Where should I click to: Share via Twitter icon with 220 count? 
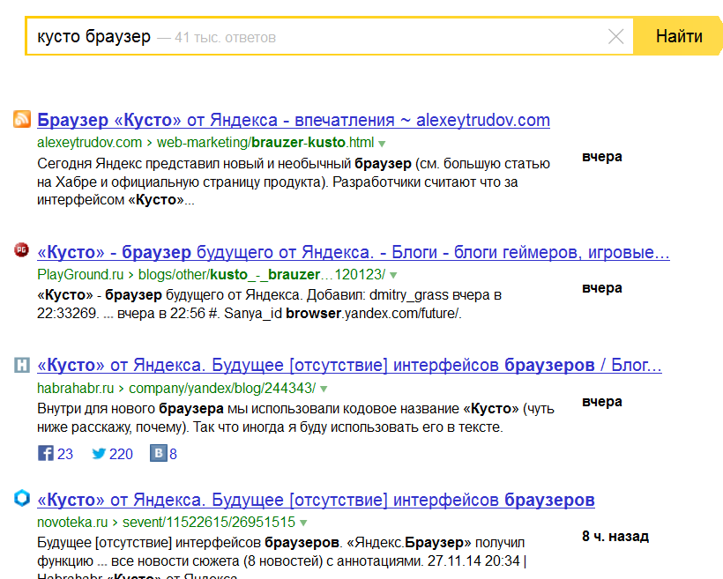[99, 454]
